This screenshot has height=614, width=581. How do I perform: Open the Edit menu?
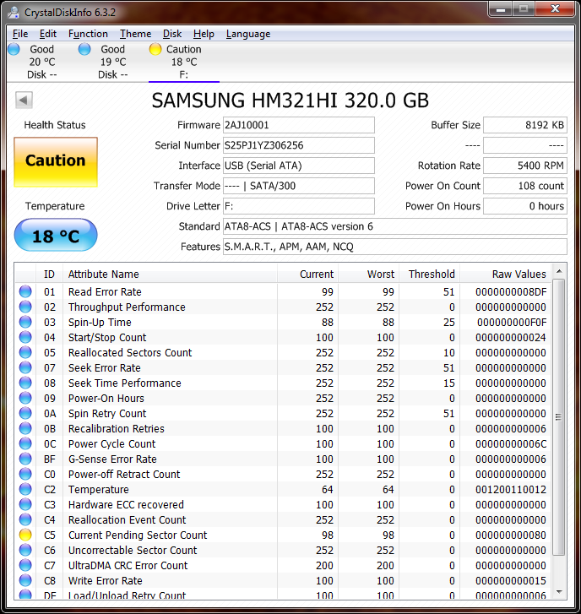pyautogui.click(x=48, y=34)
